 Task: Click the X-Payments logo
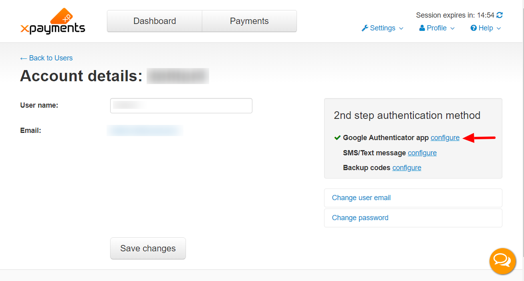pos(52,21)
